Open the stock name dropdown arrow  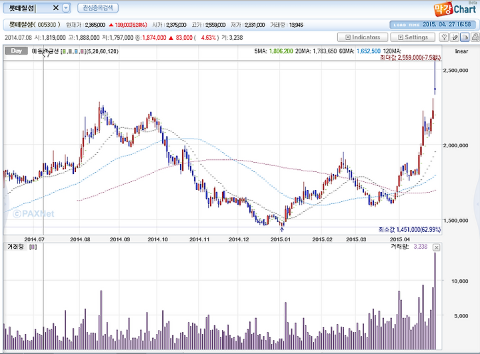point(66,8)
